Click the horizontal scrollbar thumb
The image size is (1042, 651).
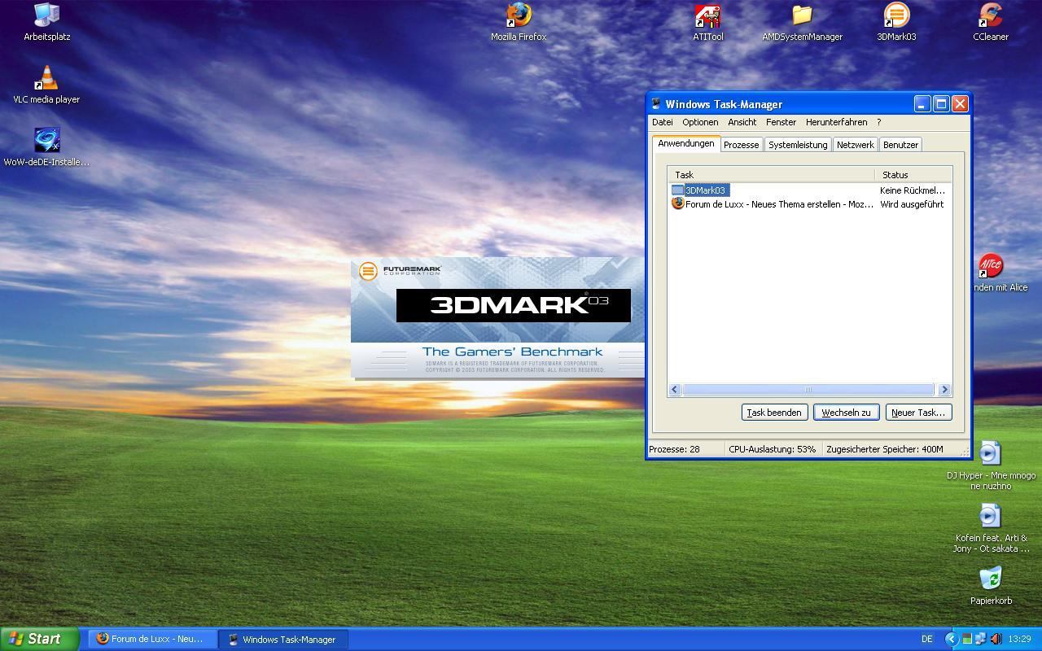click(x=808, y=390)
